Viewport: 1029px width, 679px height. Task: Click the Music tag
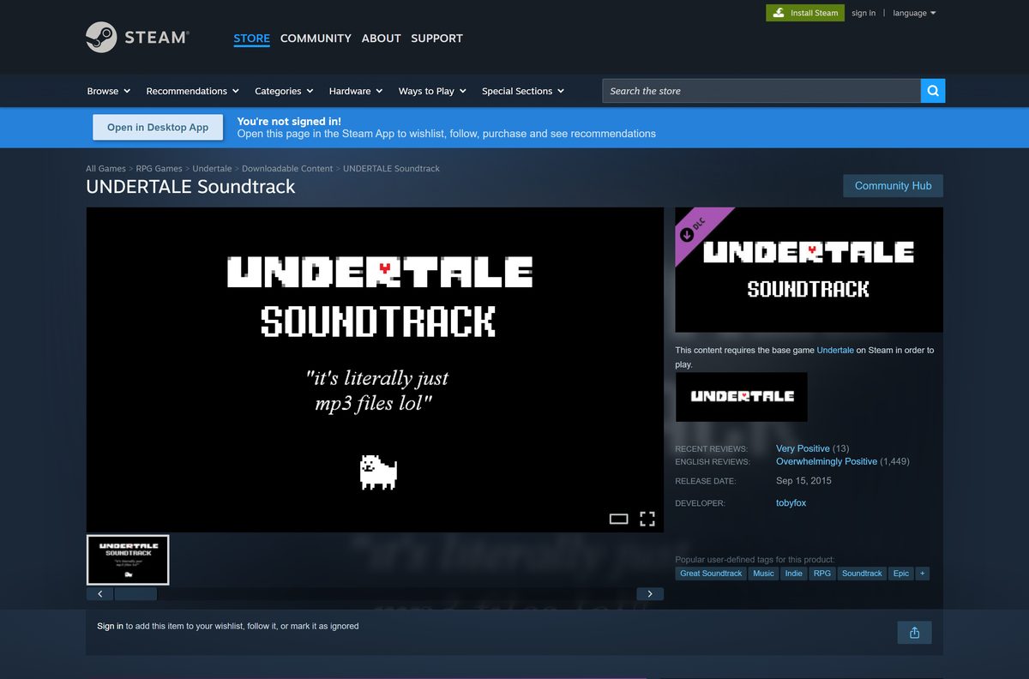[763, 574]
